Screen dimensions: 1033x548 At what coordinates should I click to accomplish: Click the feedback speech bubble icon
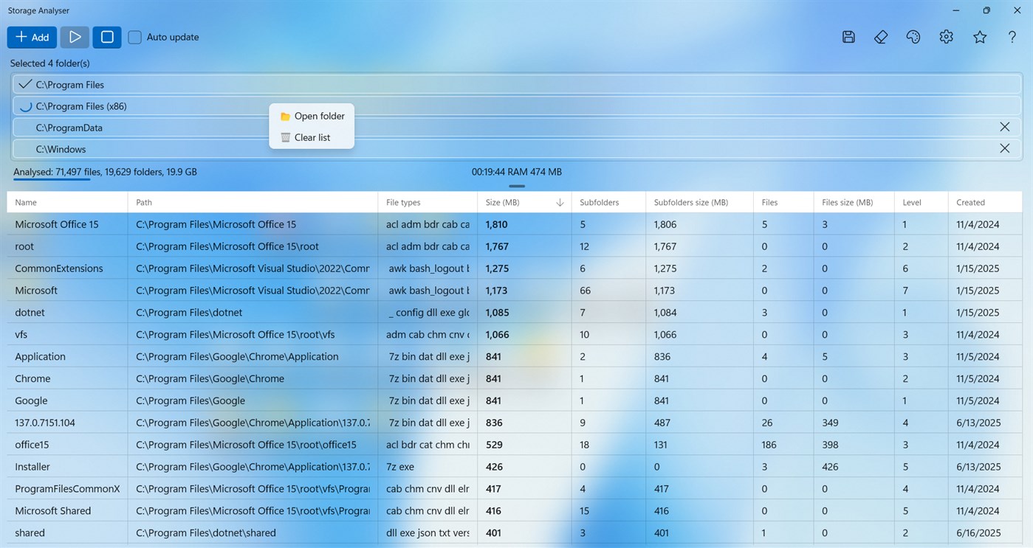[x=913, y=36]
